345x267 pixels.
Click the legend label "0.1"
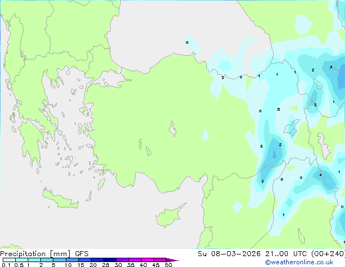click(x=6, y=265)
